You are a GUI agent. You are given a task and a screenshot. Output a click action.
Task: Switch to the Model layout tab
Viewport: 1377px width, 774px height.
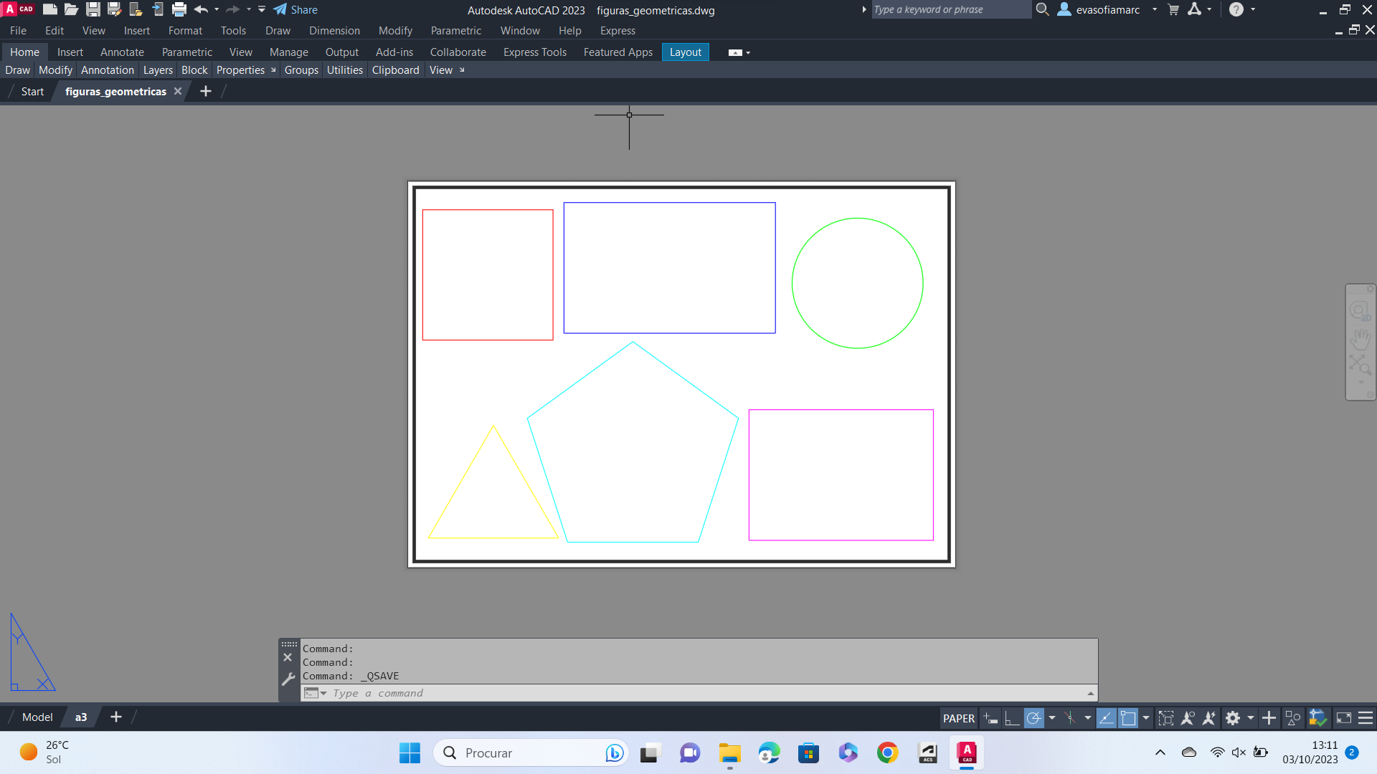tap(37, 717)
